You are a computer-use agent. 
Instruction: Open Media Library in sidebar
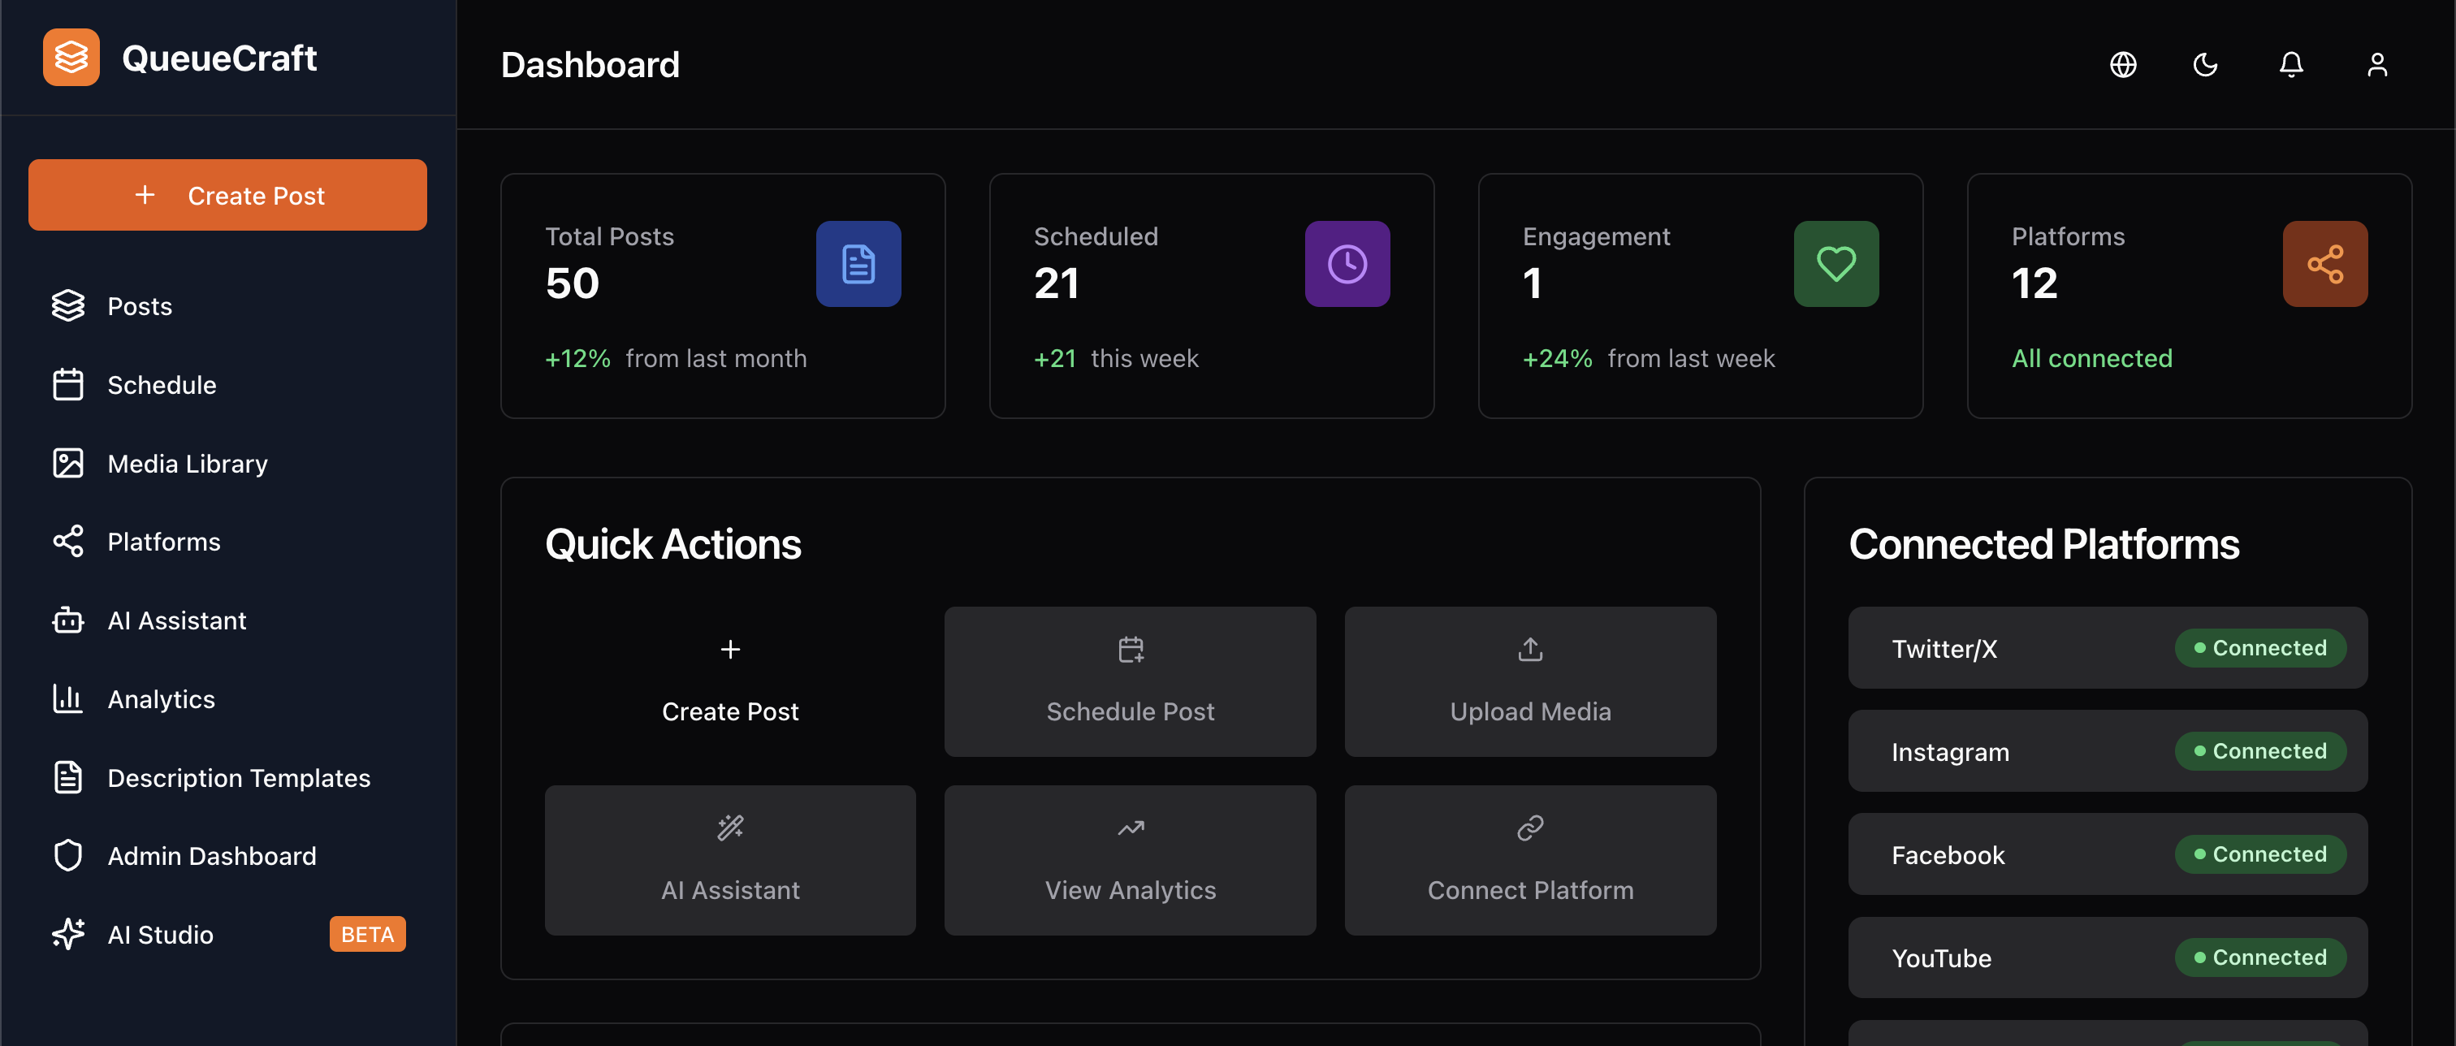228,464
